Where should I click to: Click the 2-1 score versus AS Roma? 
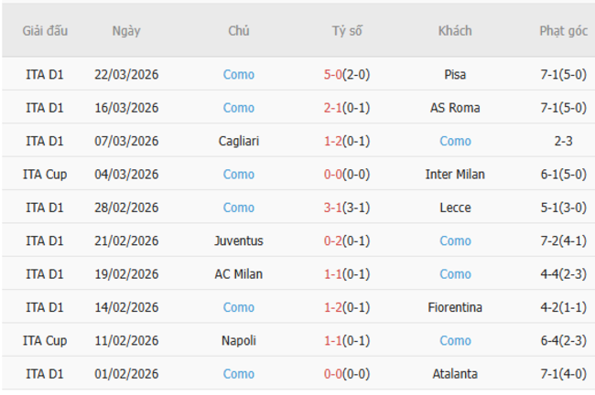click(333, 108)
